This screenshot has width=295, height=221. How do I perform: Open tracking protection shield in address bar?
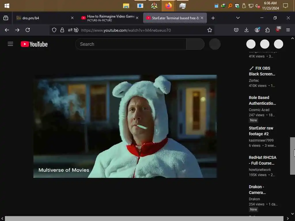click(54, 30)
